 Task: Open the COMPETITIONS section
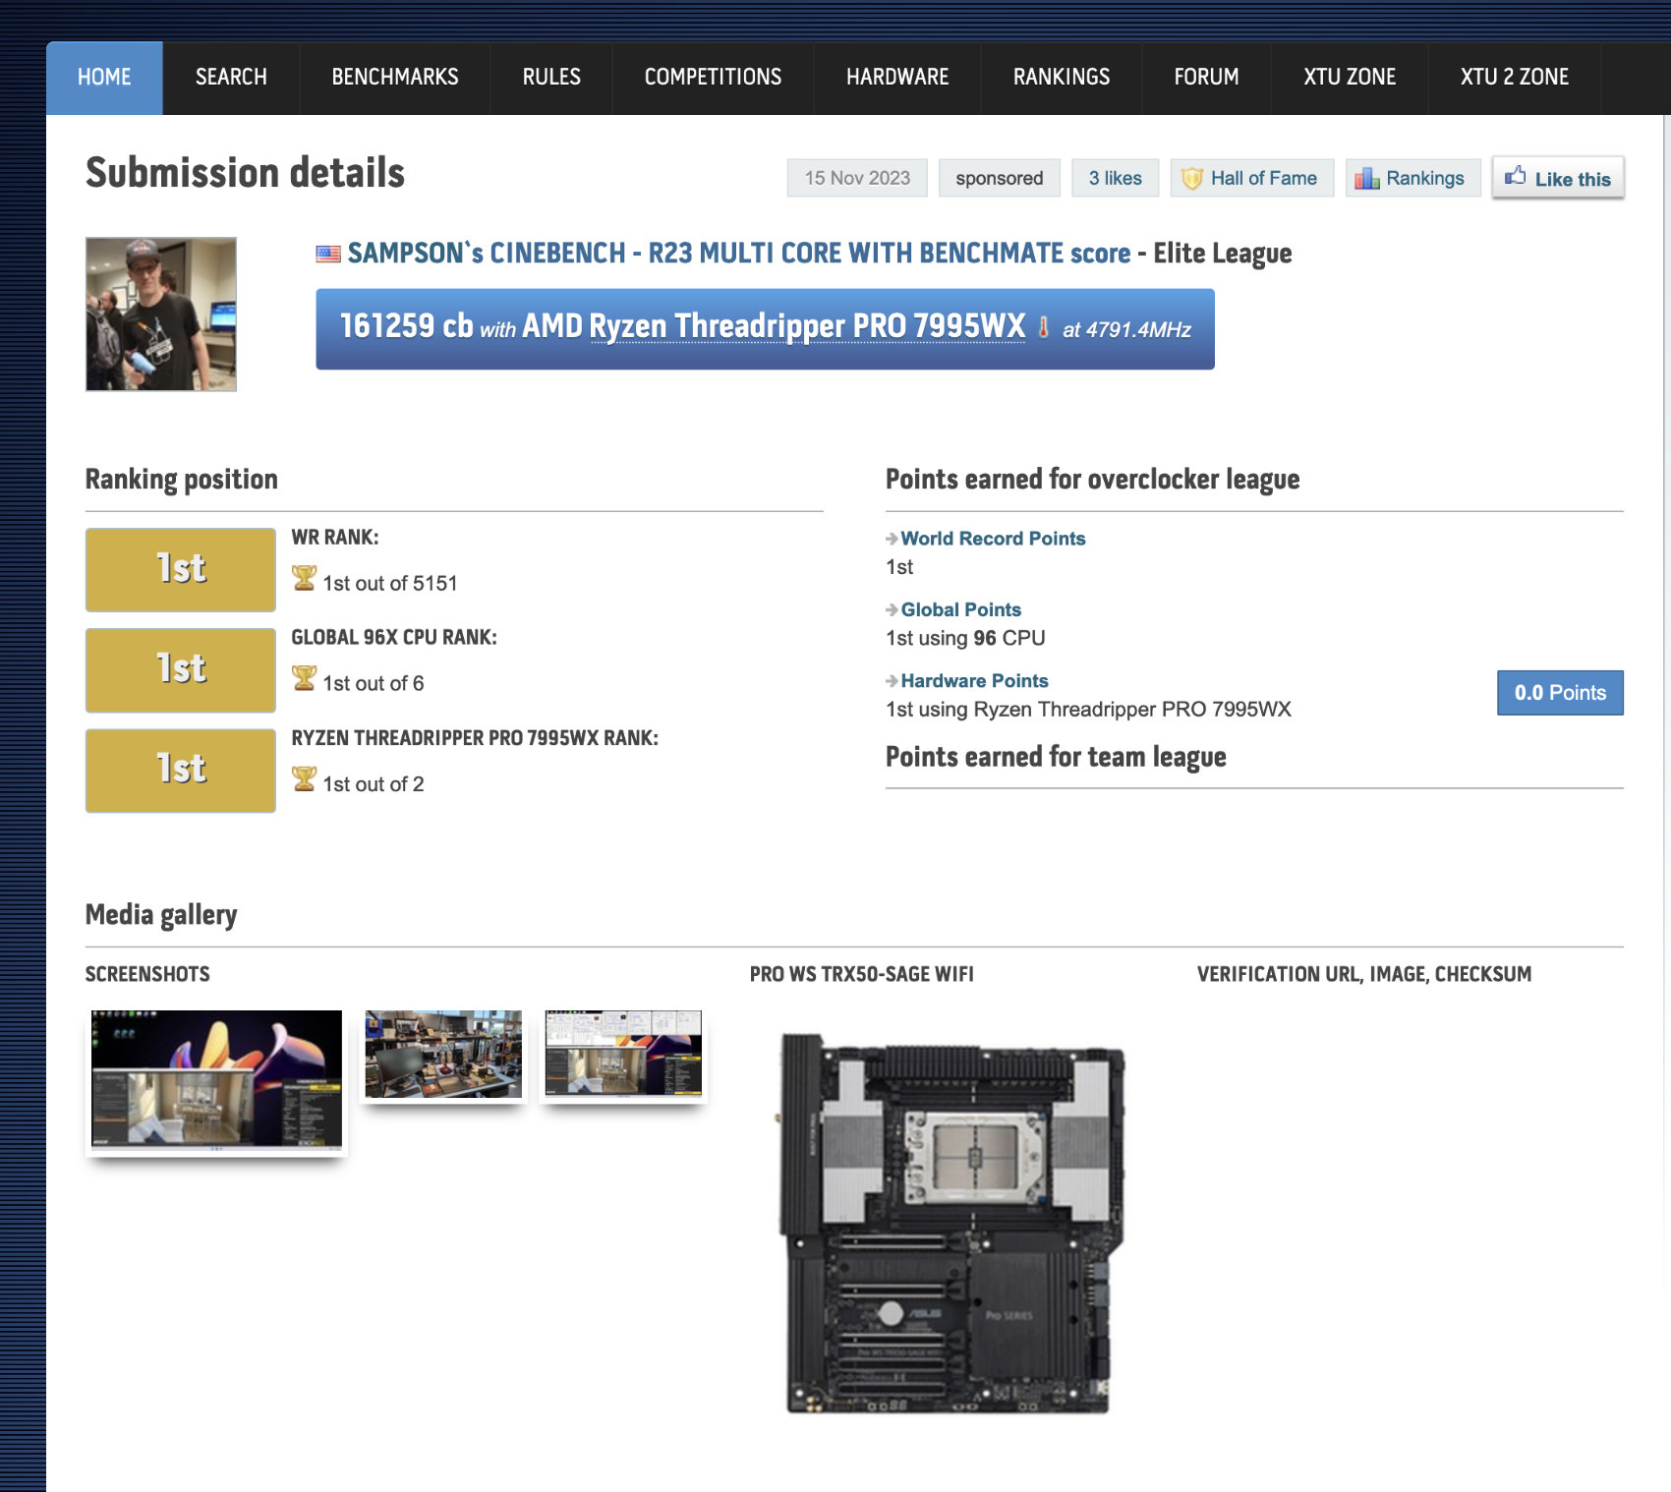(x=713, y=78)
